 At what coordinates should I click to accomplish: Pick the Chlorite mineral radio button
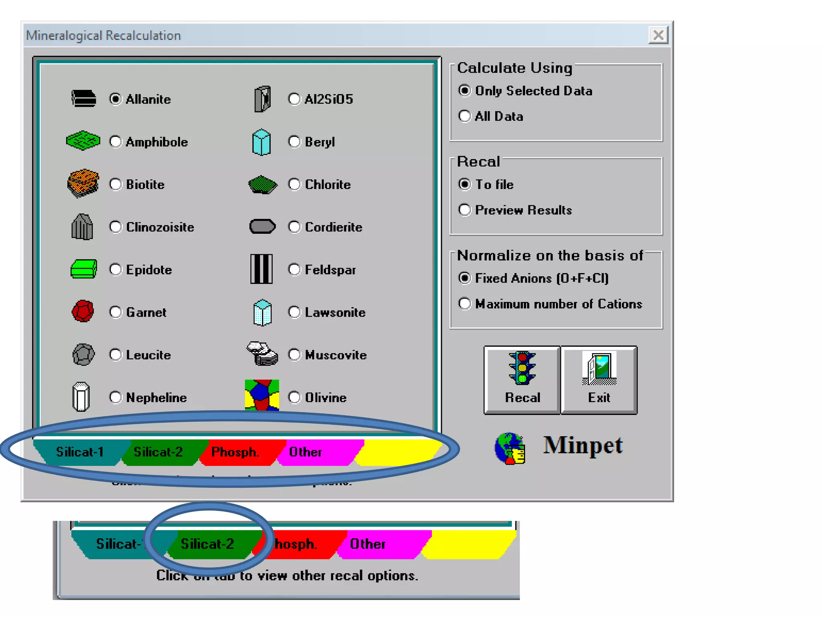pyautogui.click(x=294, y=184)
